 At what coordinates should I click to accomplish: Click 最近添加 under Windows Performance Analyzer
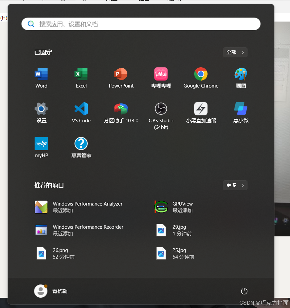coord(63,211)
